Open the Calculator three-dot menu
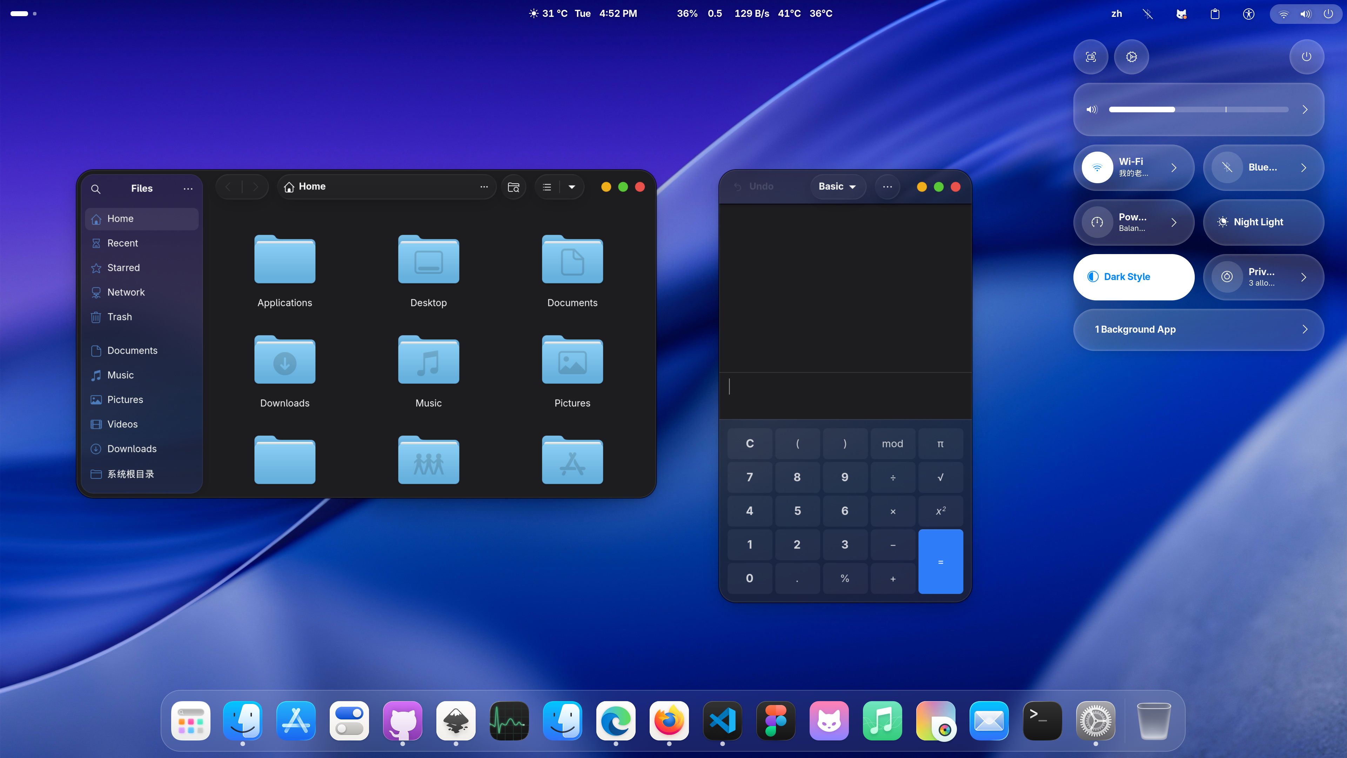Viewport: 1347px width, 758px height. [x=887, y=186]
